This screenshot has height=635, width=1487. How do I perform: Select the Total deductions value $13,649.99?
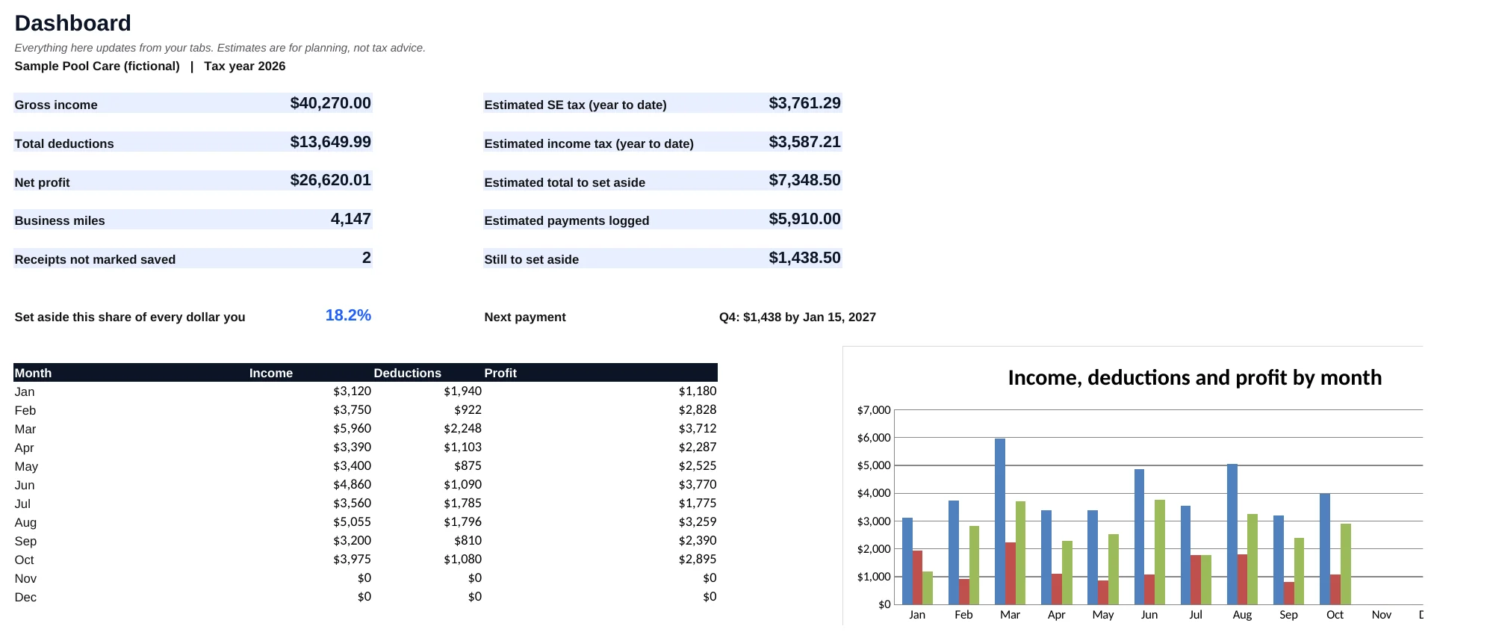(330, 142)
